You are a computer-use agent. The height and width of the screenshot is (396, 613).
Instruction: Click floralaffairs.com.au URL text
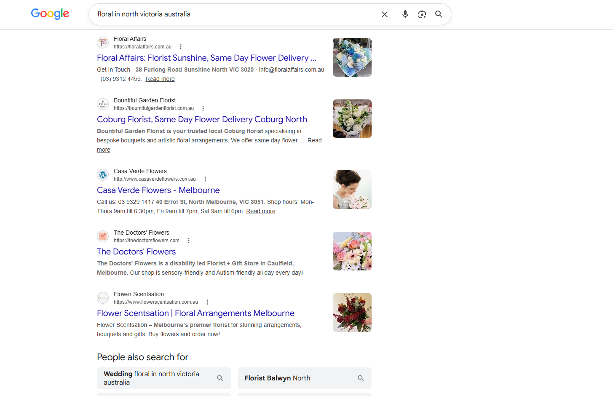[x=142, y=47]
